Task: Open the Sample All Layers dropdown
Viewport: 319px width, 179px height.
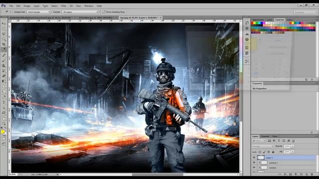Action: pyautogui.click(x=80, y=12)
